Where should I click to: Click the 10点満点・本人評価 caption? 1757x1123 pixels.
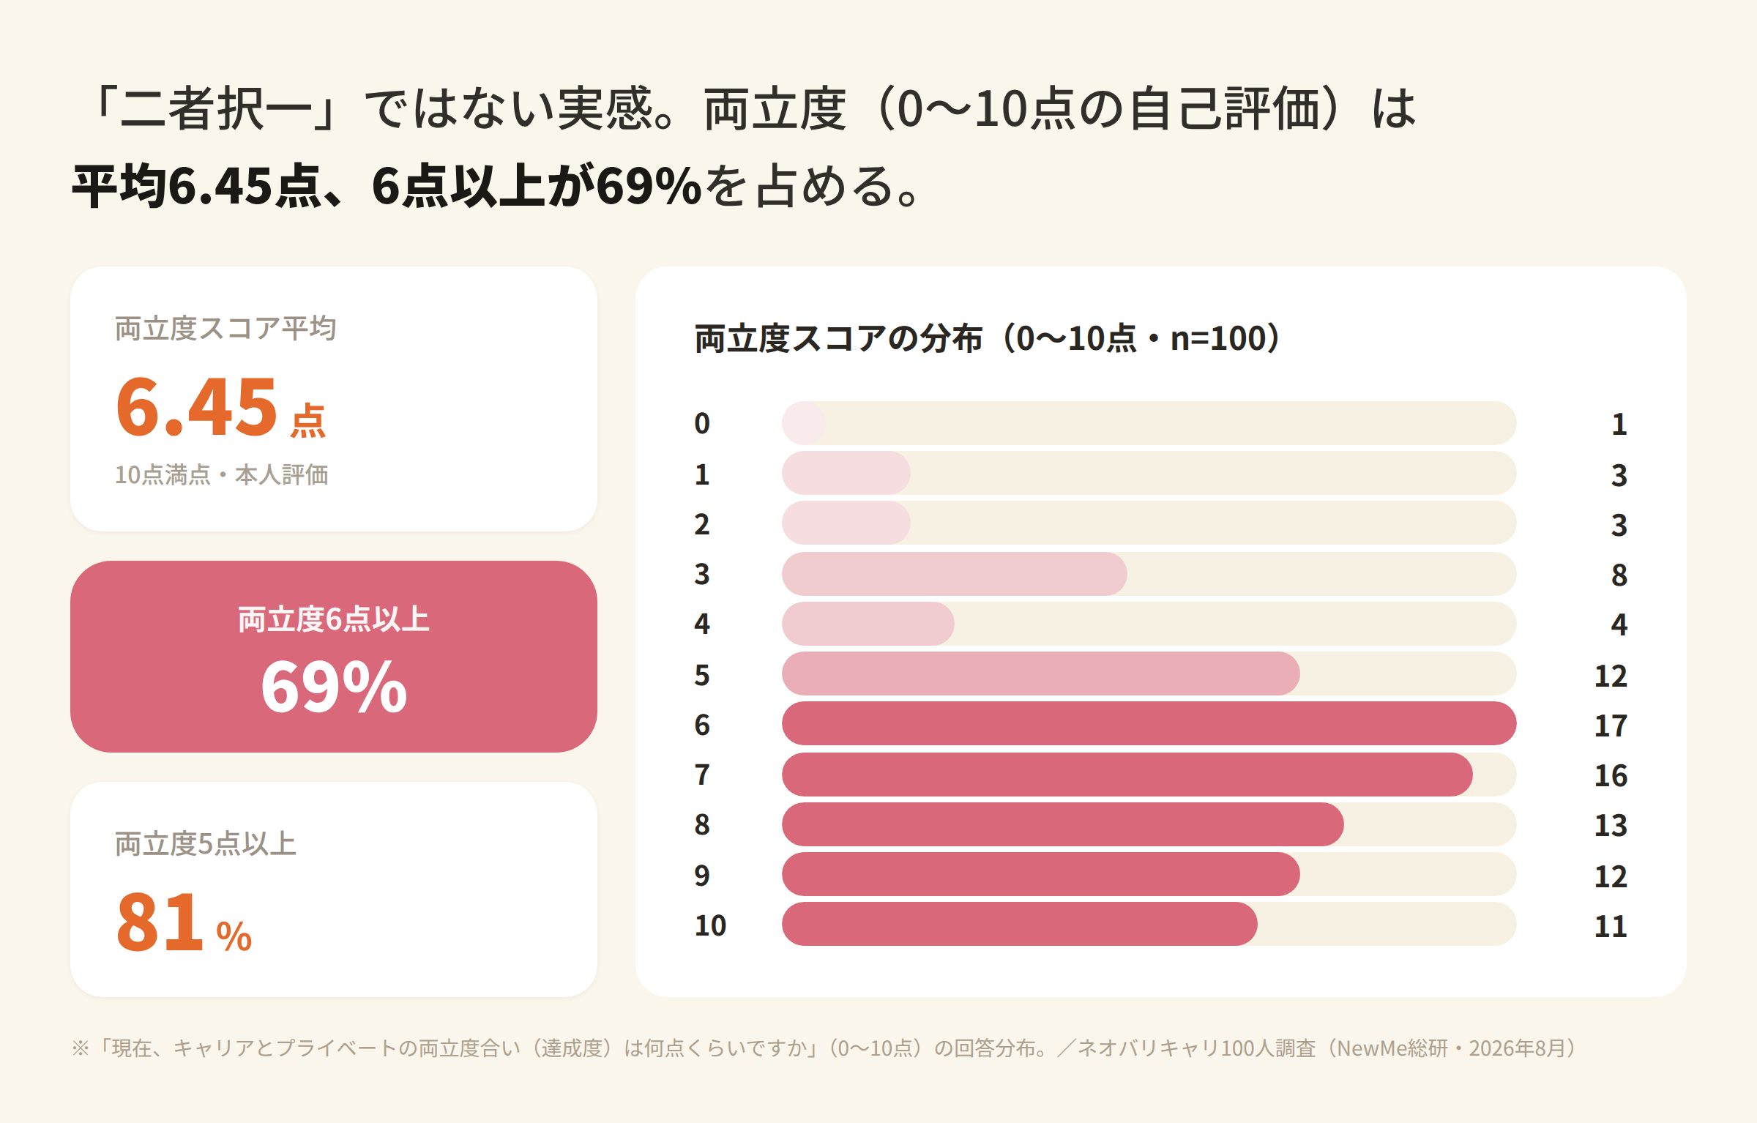coord(222,474)
